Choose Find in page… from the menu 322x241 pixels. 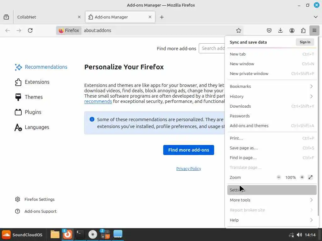click(x=272, y=158)
